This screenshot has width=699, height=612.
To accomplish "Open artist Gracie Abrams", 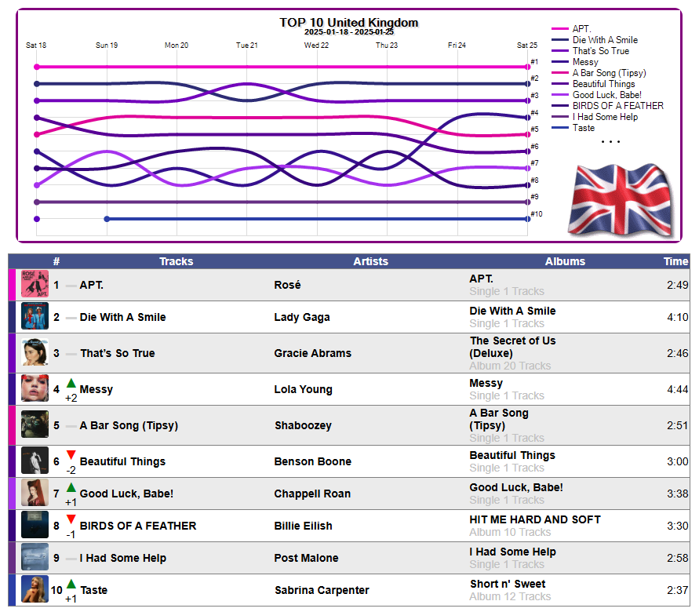I will (x=312, y=353).
